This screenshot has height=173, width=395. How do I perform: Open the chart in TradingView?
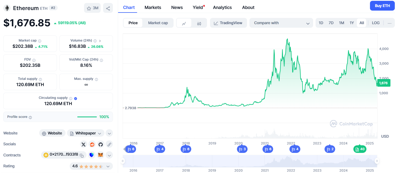228,23
